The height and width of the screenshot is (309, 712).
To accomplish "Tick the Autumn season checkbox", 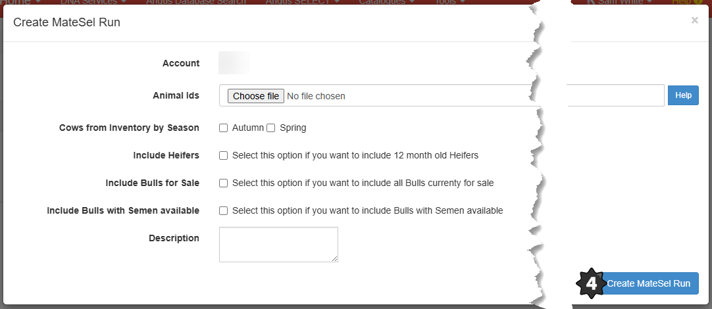I will (224, 128).
